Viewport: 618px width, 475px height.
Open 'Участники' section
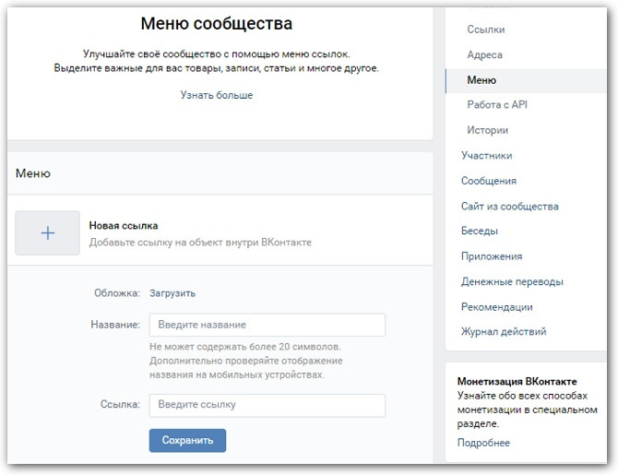point(487,156)
